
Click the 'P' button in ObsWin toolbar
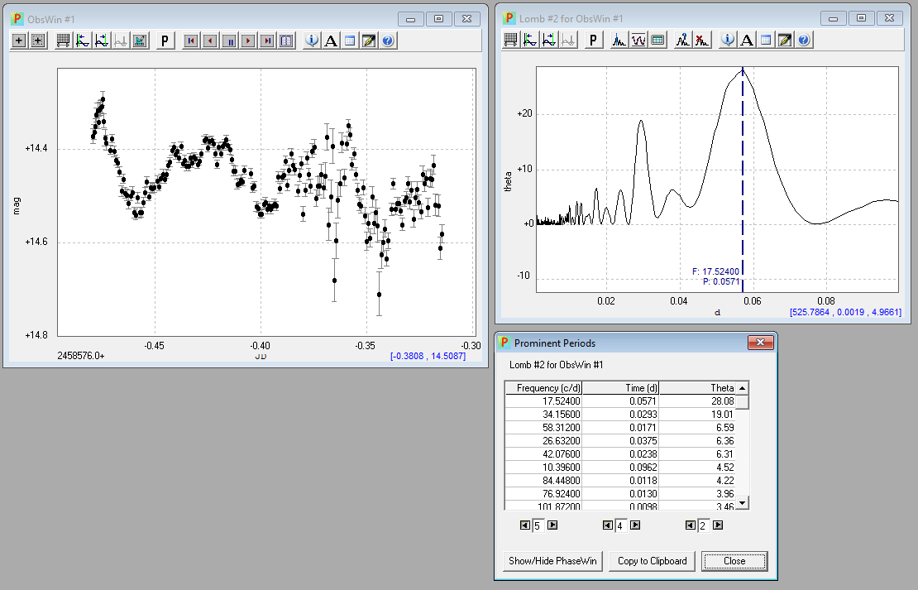tap(165, 41)
